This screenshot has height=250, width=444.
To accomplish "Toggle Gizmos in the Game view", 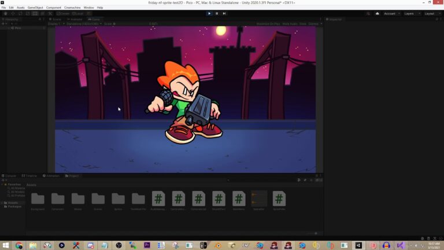I will [x=313, y=24].
